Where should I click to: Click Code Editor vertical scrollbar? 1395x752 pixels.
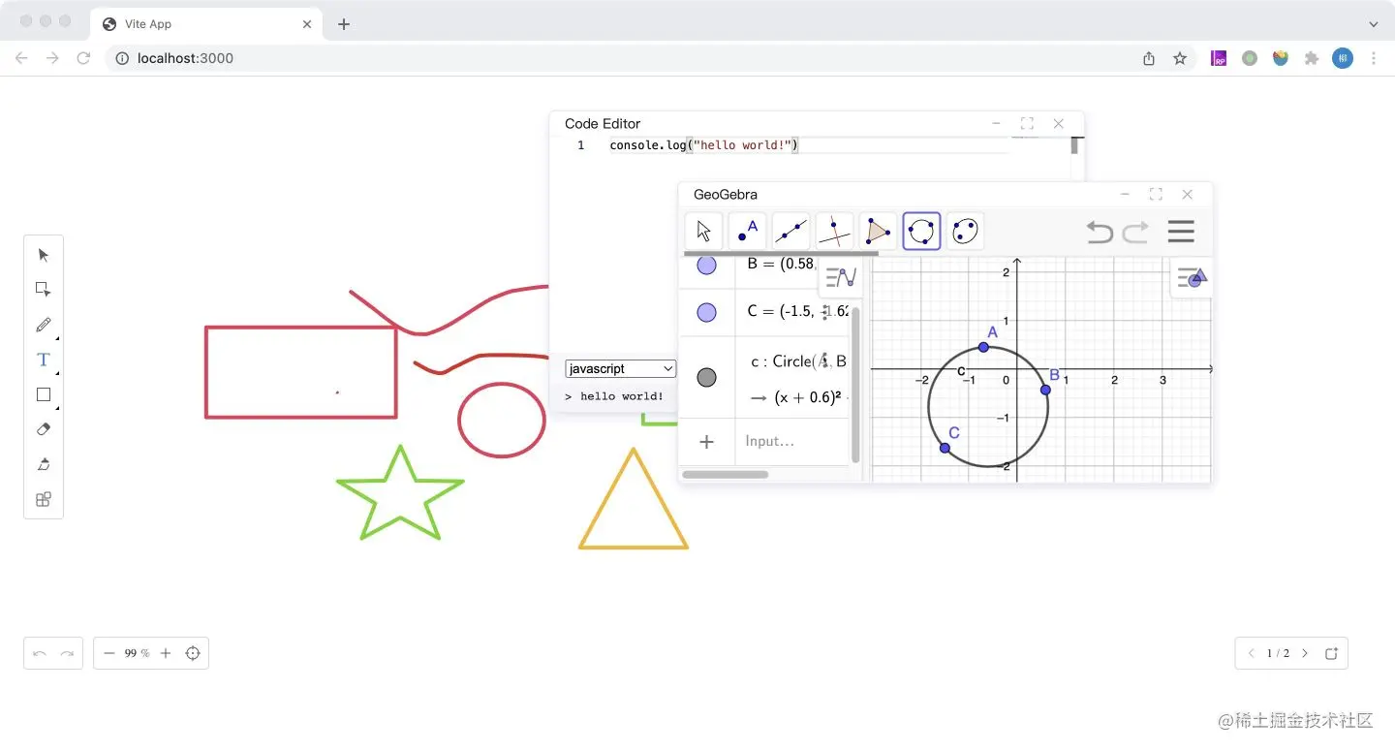click(1074, 146)
